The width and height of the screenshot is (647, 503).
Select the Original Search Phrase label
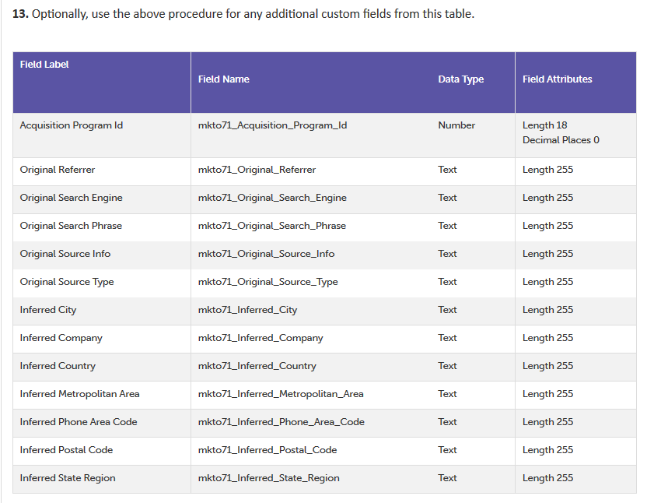click(x=71, y=226)
